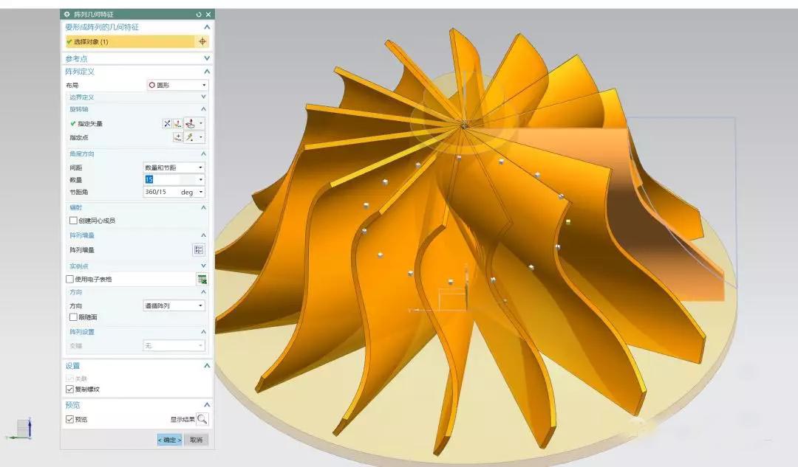Enable the 跟随面 checkbox
Viewport: 798px width, 467px height.
(x=73, y=317)
